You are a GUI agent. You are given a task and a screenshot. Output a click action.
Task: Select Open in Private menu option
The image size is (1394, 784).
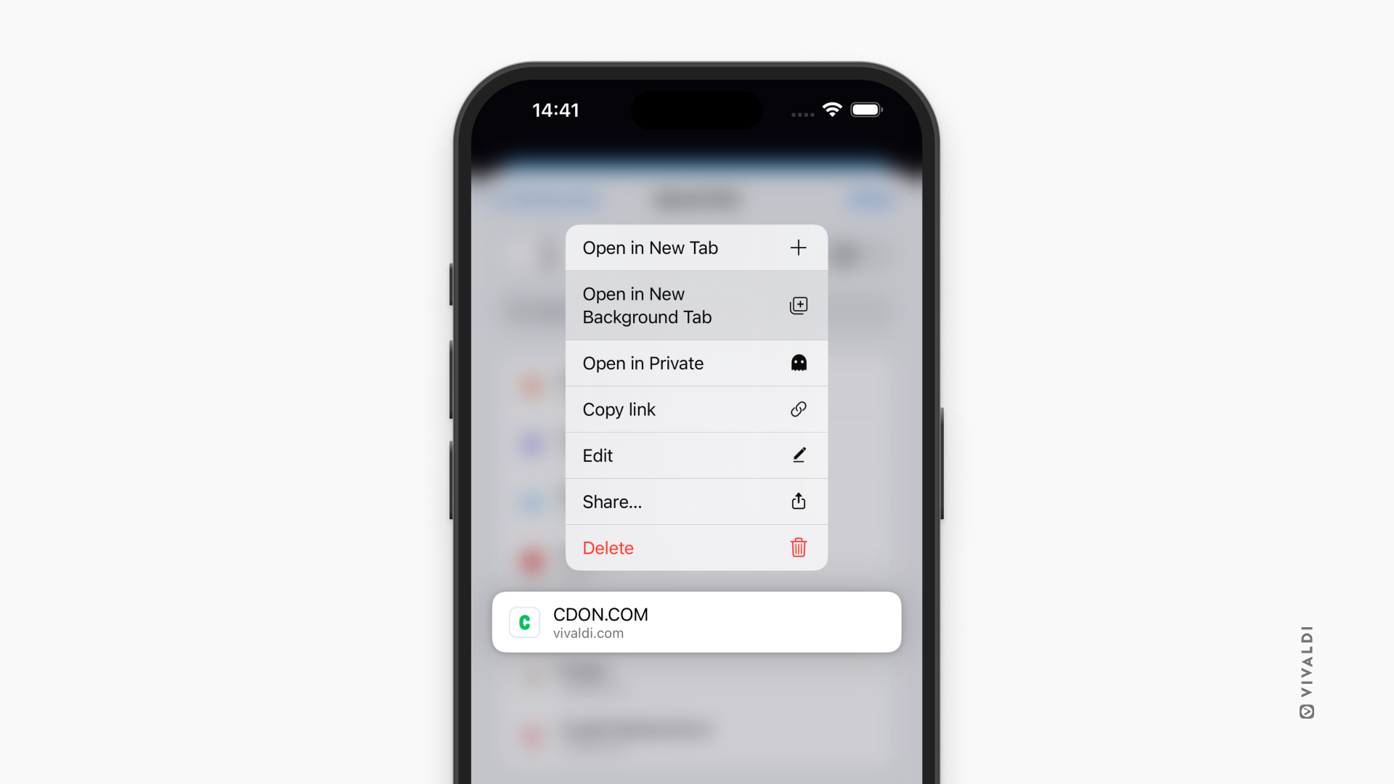pos(696,363)
